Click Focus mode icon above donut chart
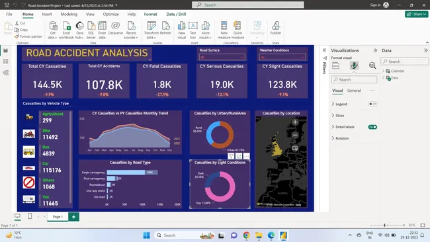 click(239, 156)
